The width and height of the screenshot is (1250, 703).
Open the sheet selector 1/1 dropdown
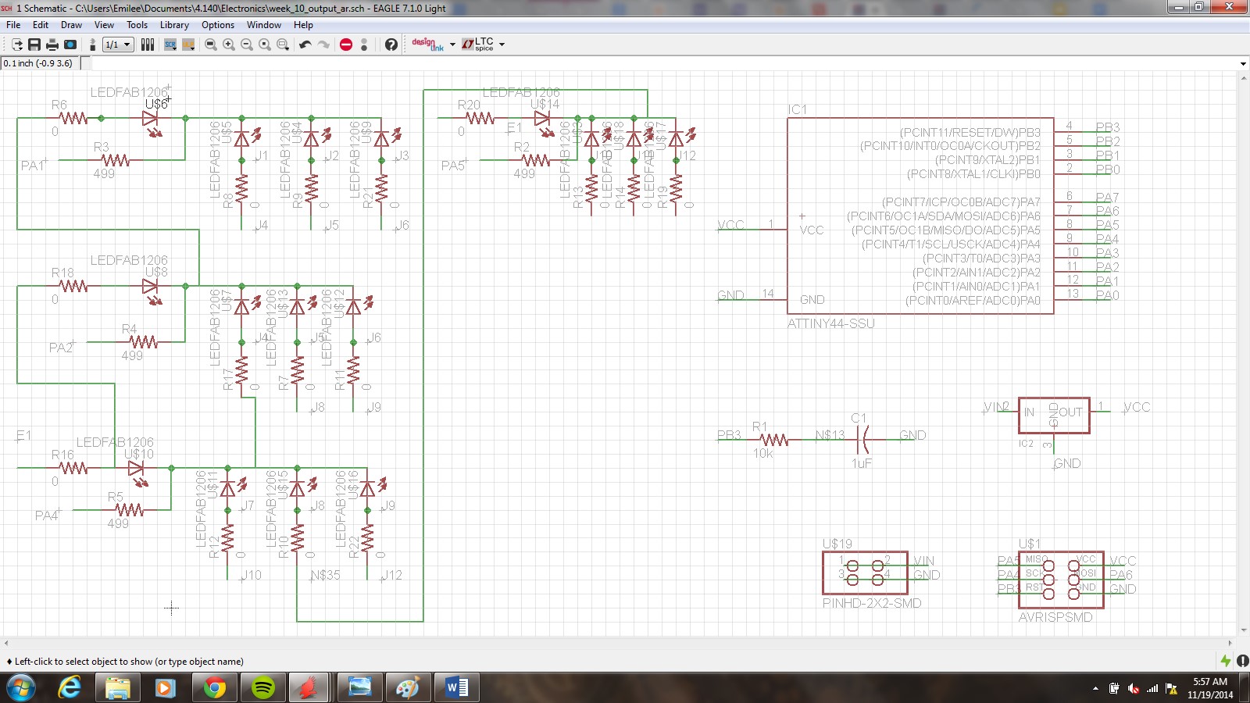118,45
